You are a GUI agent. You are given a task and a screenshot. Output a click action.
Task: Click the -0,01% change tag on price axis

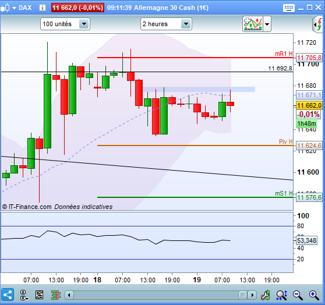click(308, 114)
